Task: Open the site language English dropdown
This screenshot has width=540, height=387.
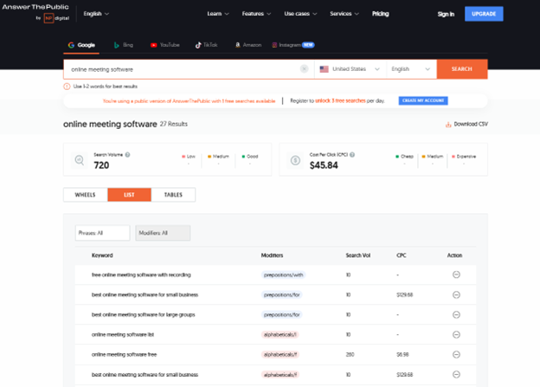Action: point(96,14)
